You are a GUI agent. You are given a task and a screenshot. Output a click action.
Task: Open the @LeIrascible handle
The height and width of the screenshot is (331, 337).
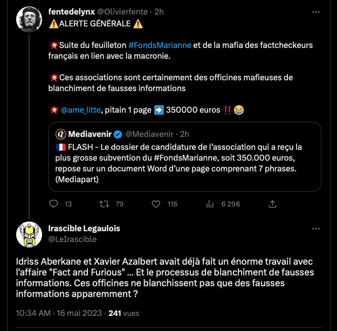click(x=72, y=239)
